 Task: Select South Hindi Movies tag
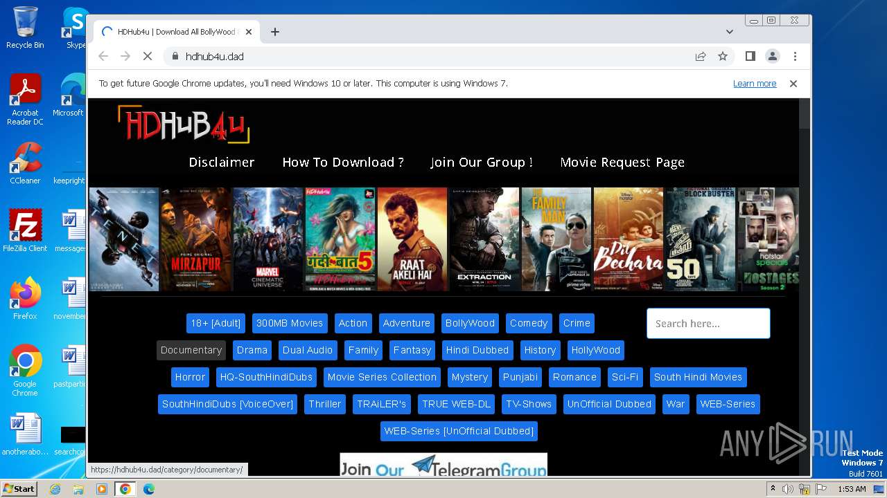pos(698,378)
